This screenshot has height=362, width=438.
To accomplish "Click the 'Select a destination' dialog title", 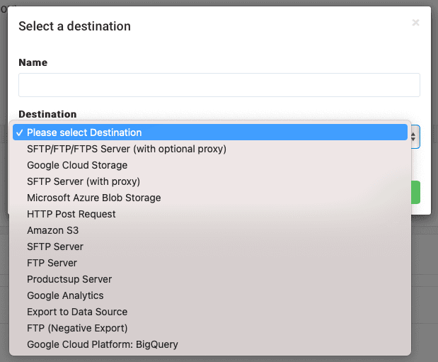I will click(x=74, y=26).
